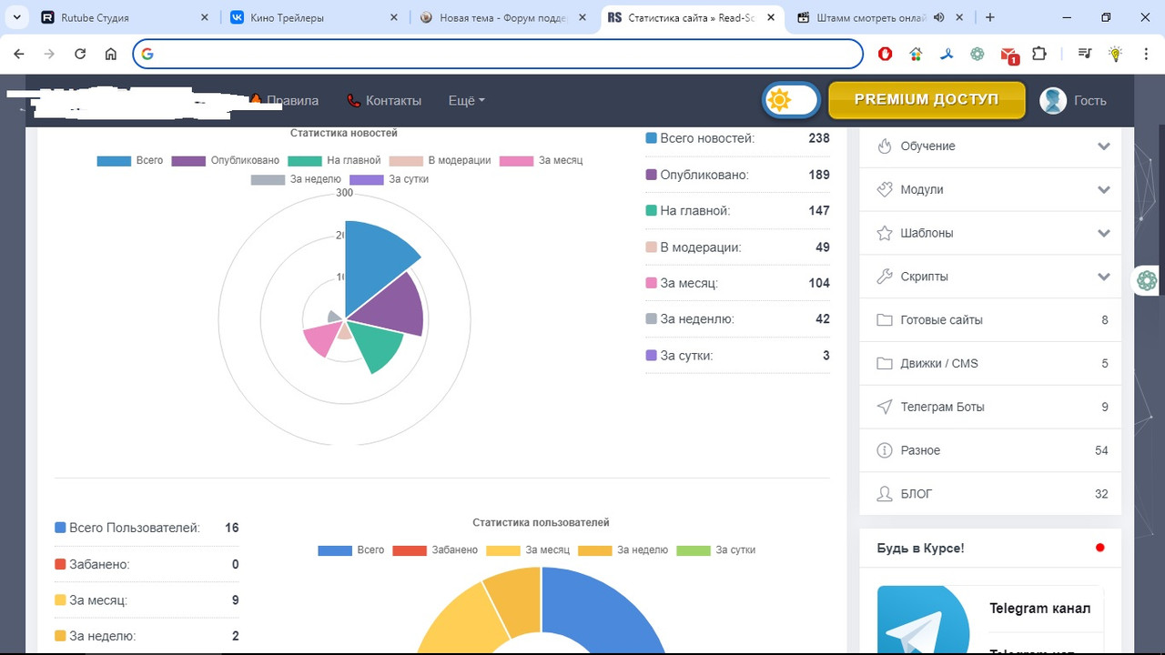Expand the Шаблоны section chevron
Screen dimensions: 1165x655
coord(1104,234)
